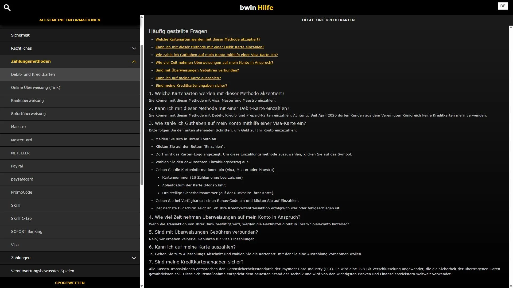Expand the Rechtliches section
Screen dimensions: 513x288
coord(70,48)
